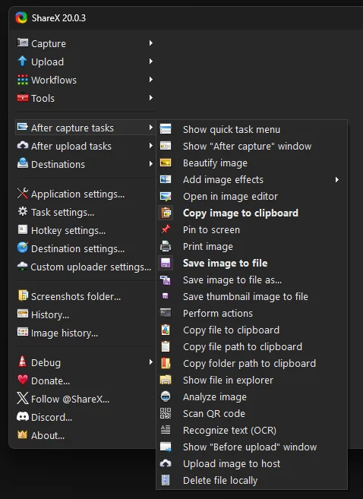Enable Upload image to host task
Viewport: 363px width, 499px height.
click(x=251, y=463)
